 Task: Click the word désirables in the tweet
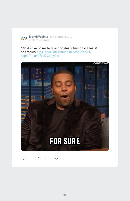tap(29, 52)
